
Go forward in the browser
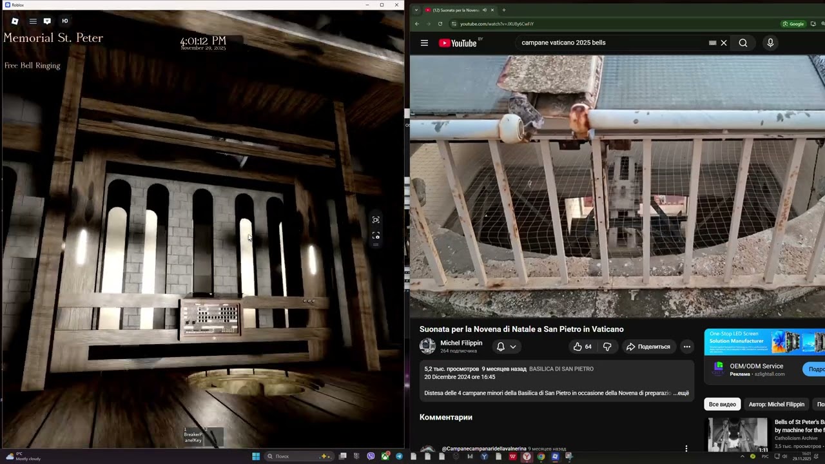[429, 24]
